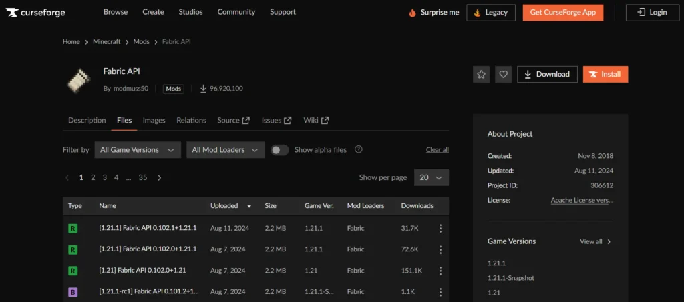Image resolution: width=684 pixels, height=302 pixels.
Task: Click Clear all filters link
Action: click(437, 150)
